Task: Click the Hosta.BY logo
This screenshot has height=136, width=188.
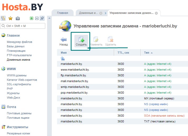Action: click(23, 7)
